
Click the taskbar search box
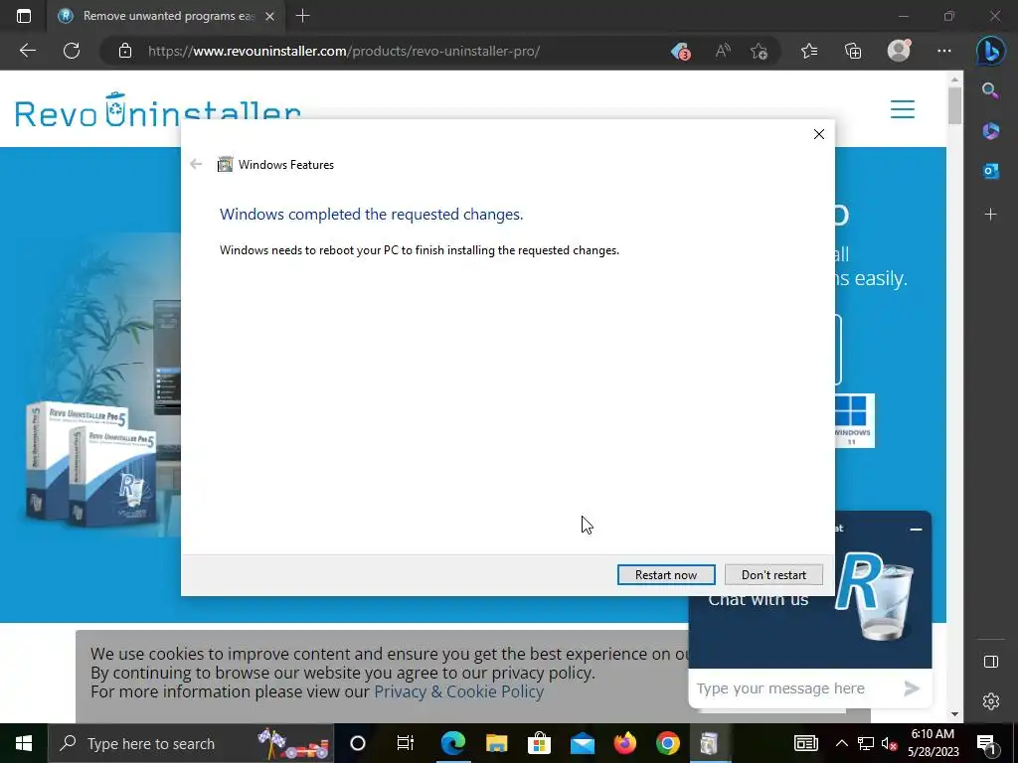pos(191,743)
